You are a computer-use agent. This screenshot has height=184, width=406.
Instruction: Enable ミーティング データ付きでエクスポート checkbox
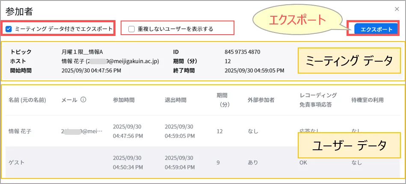[x=9, y=29]
